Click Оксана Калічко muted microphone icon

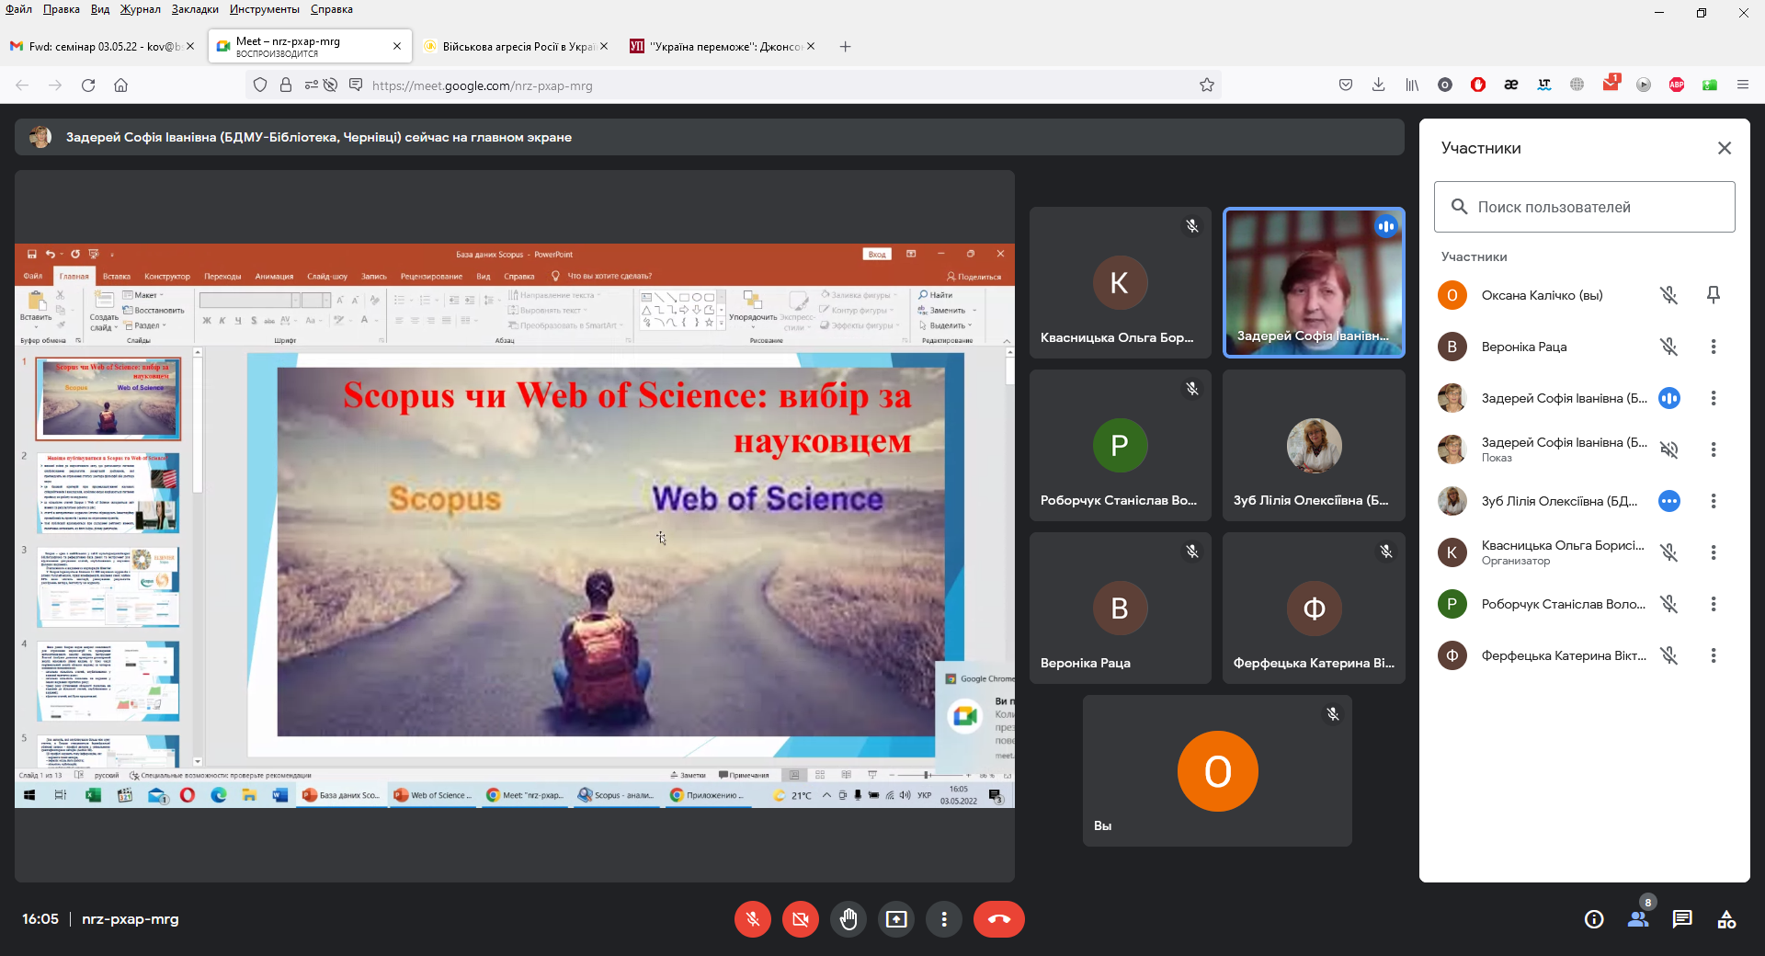pos(1669,295)
